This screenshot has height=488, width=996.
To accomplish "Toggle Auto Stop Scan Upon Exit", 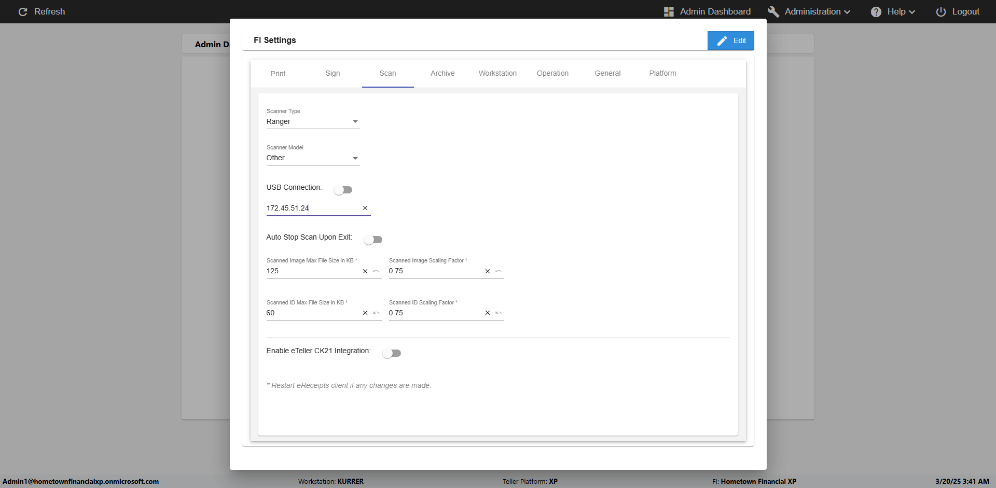I will tap(373, 240).
